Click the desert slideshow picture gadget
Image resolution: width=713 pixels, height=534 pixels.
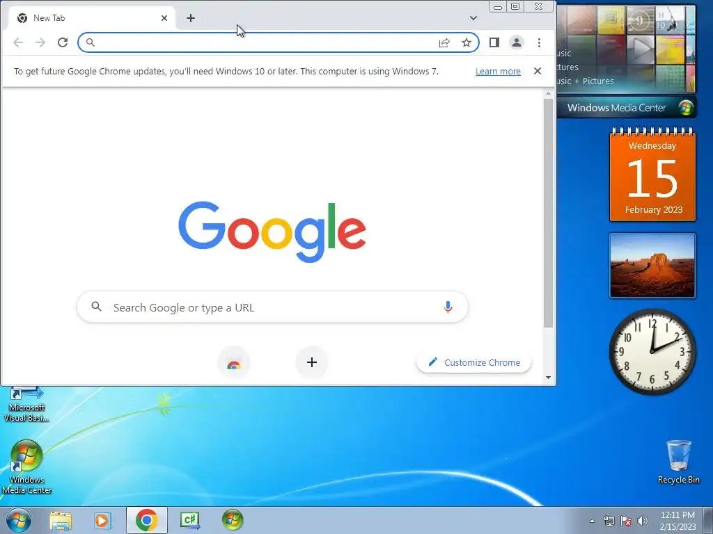[x=652, y=266]
